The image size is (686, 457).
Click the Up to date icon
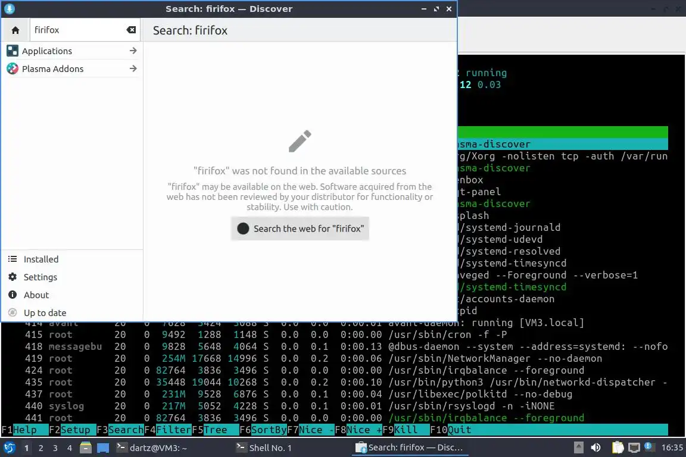[13, 312]
